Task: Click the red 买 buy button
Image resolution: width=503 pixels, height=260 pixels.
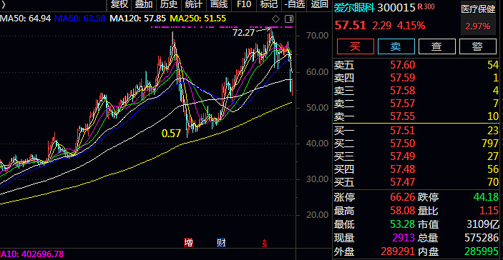Action: pyautogui.click(x=356, y=46)
